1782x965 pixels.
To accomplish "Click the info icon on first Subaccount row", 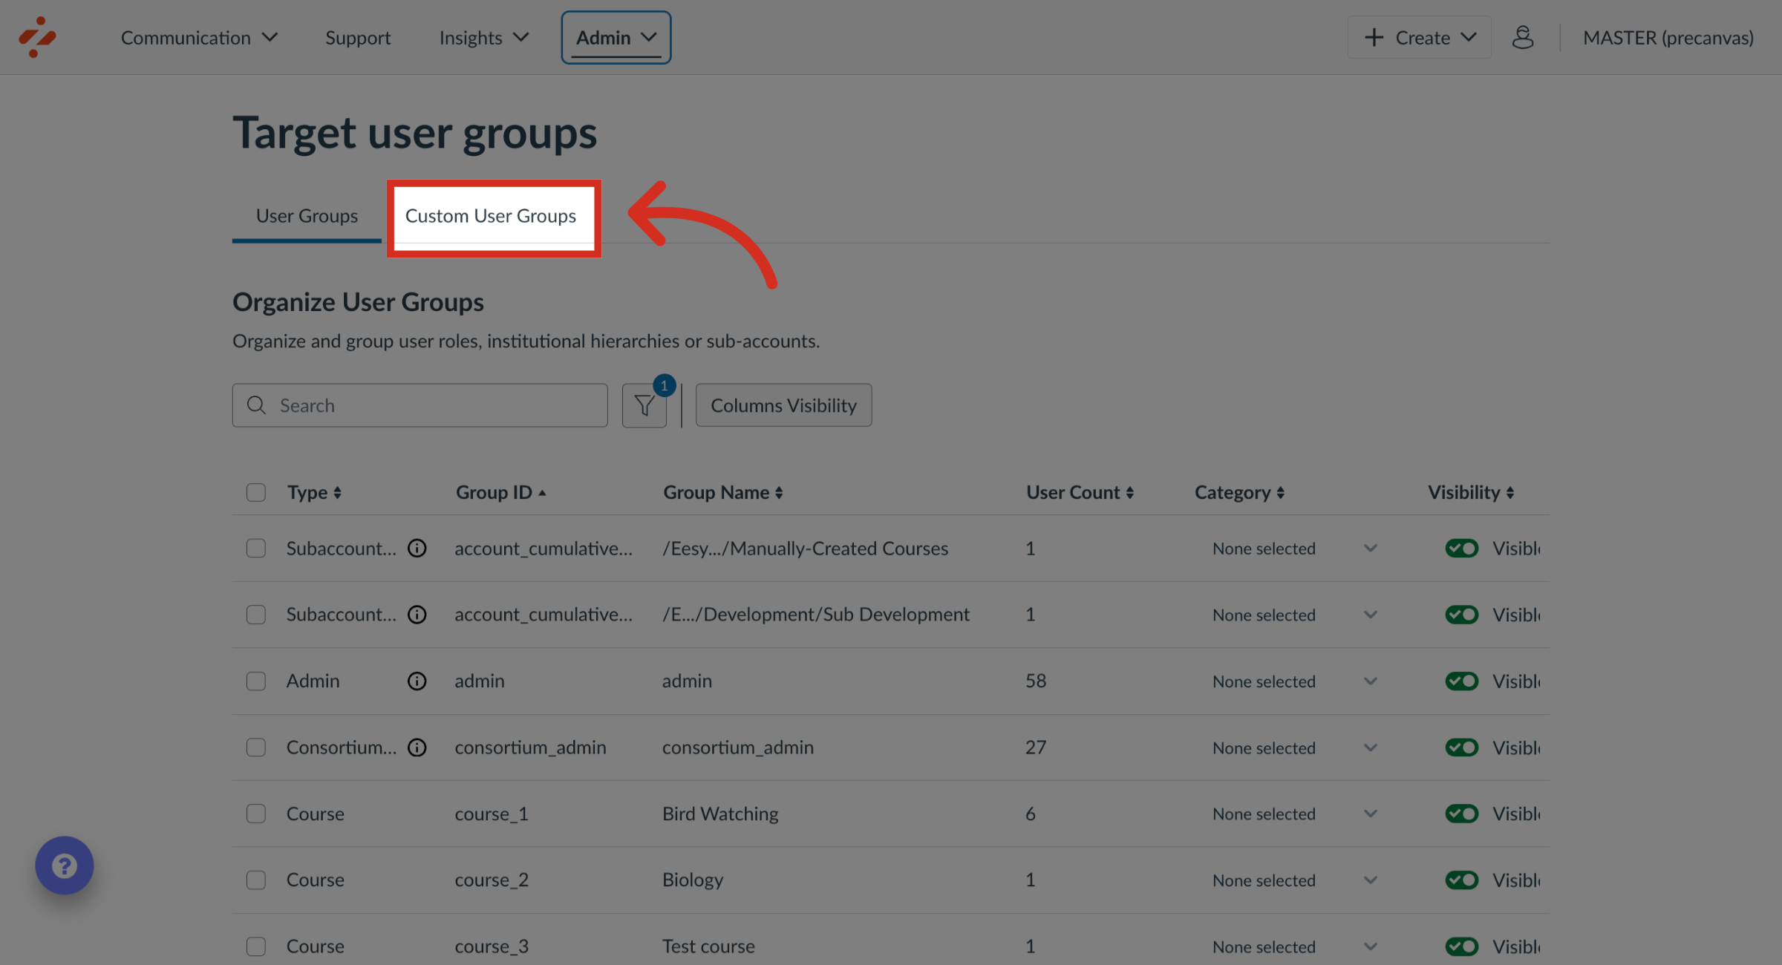I will click(417, 548).
